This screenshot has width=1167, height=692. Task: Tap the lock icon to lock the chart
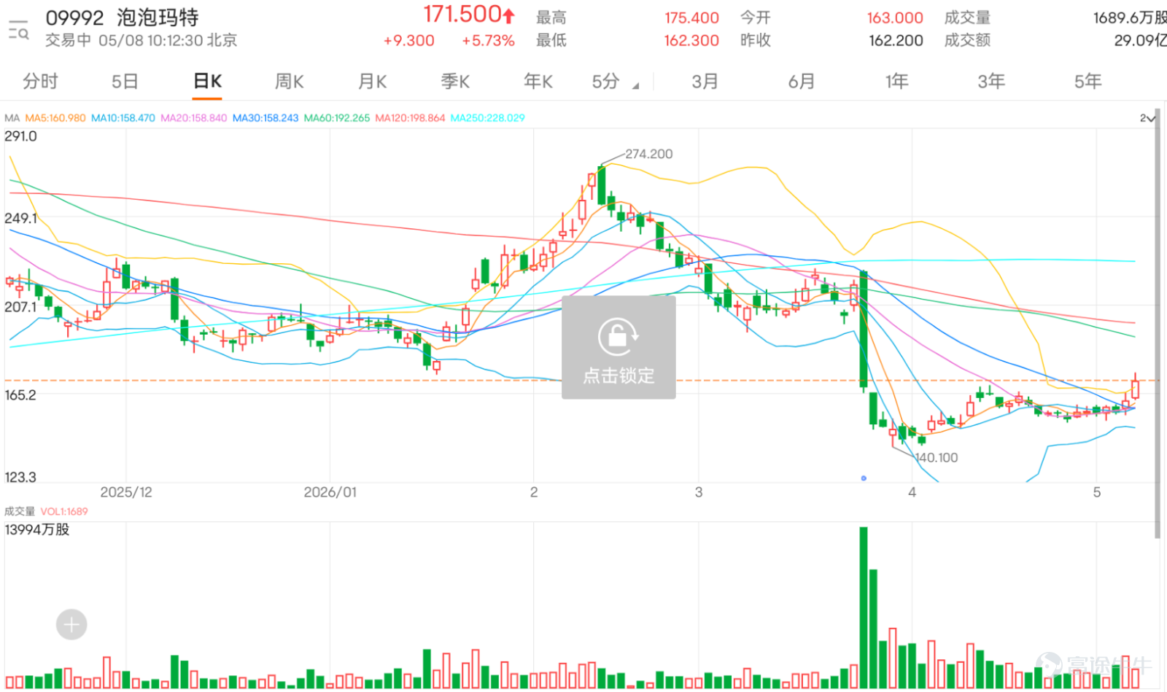tap(618, 336)
